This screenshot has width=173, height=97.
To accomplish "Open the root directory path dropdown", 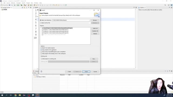I will click(x=89, y=20).
